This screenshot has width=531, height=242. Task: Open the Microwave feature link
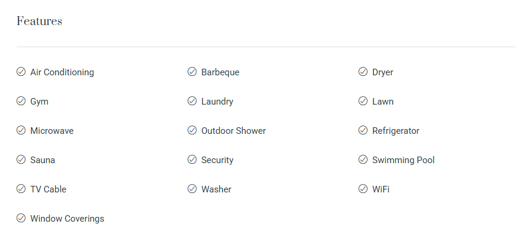point(52,131)
